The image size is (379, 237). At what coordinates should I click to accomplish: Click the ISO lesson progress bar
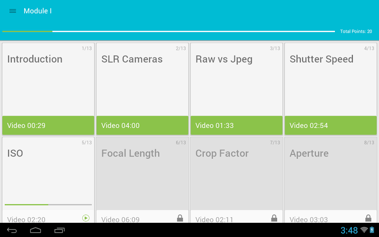click(x=48, y=205)
